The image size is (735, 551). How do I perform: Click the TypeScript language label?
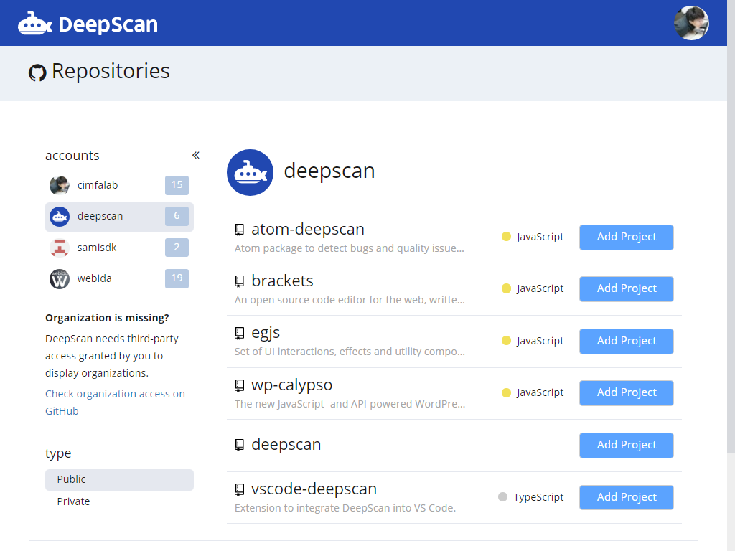(x=538, y=497)
